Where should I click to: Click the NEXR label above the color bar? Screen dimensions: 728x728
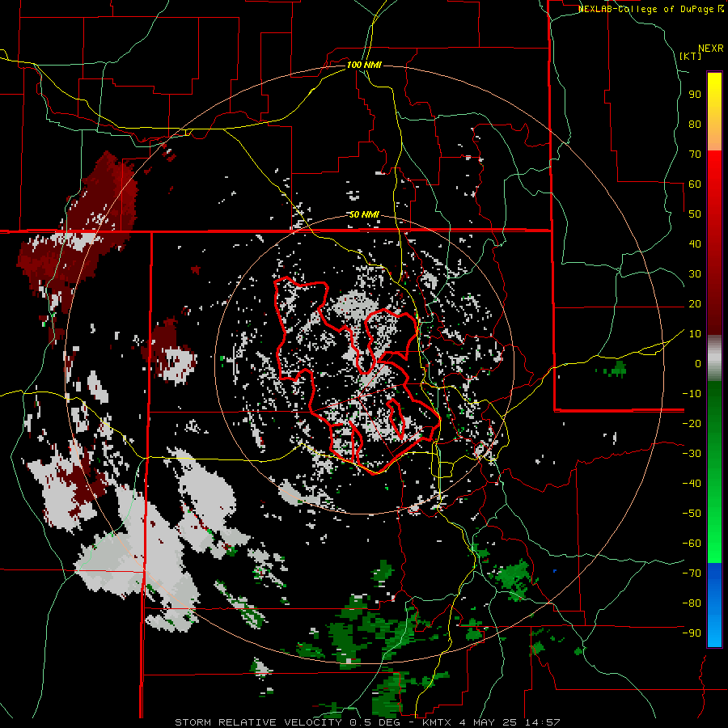[711, 49]
